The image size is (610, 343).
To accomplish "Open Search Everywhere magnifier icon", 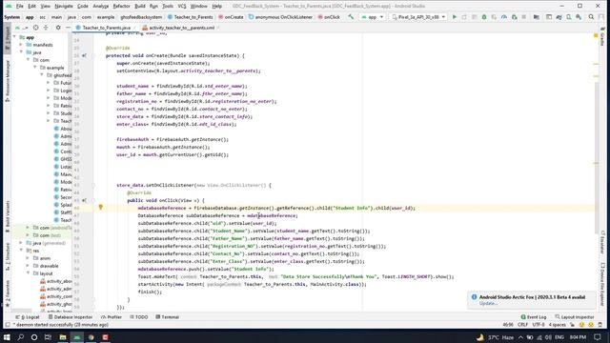I will [591, 17].
